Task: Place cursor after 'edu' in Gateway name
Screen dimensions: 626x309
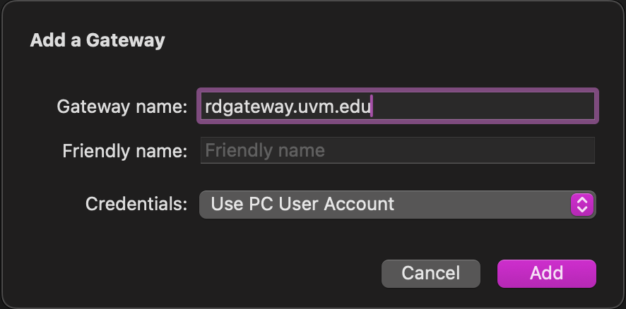Action: (372, 107)
